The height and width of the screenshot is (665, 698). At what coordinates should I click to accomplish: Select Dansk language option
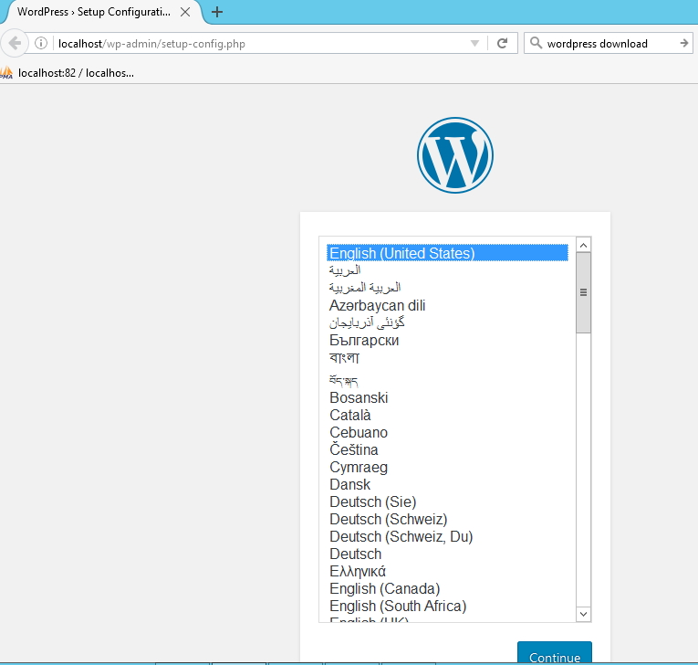tap(447, 484)
